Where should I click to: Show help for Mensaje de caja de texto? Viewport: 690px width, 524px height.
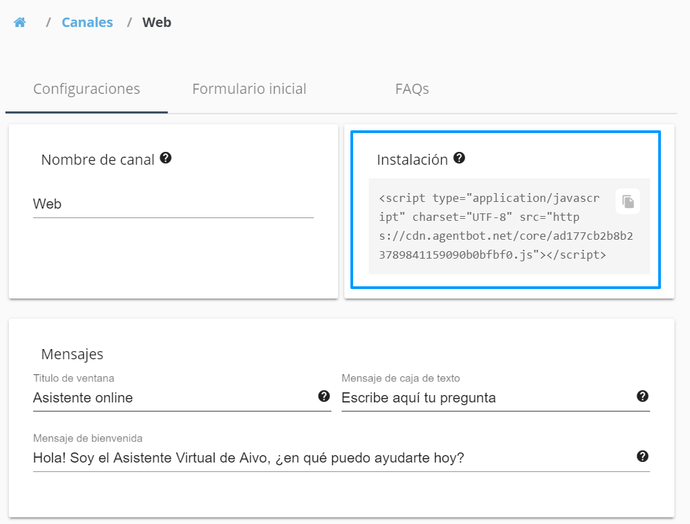[643, 396]
